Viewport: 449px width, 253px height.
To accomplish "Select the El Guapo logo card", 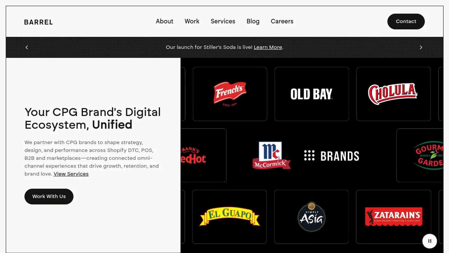I will tap(230, 217).
